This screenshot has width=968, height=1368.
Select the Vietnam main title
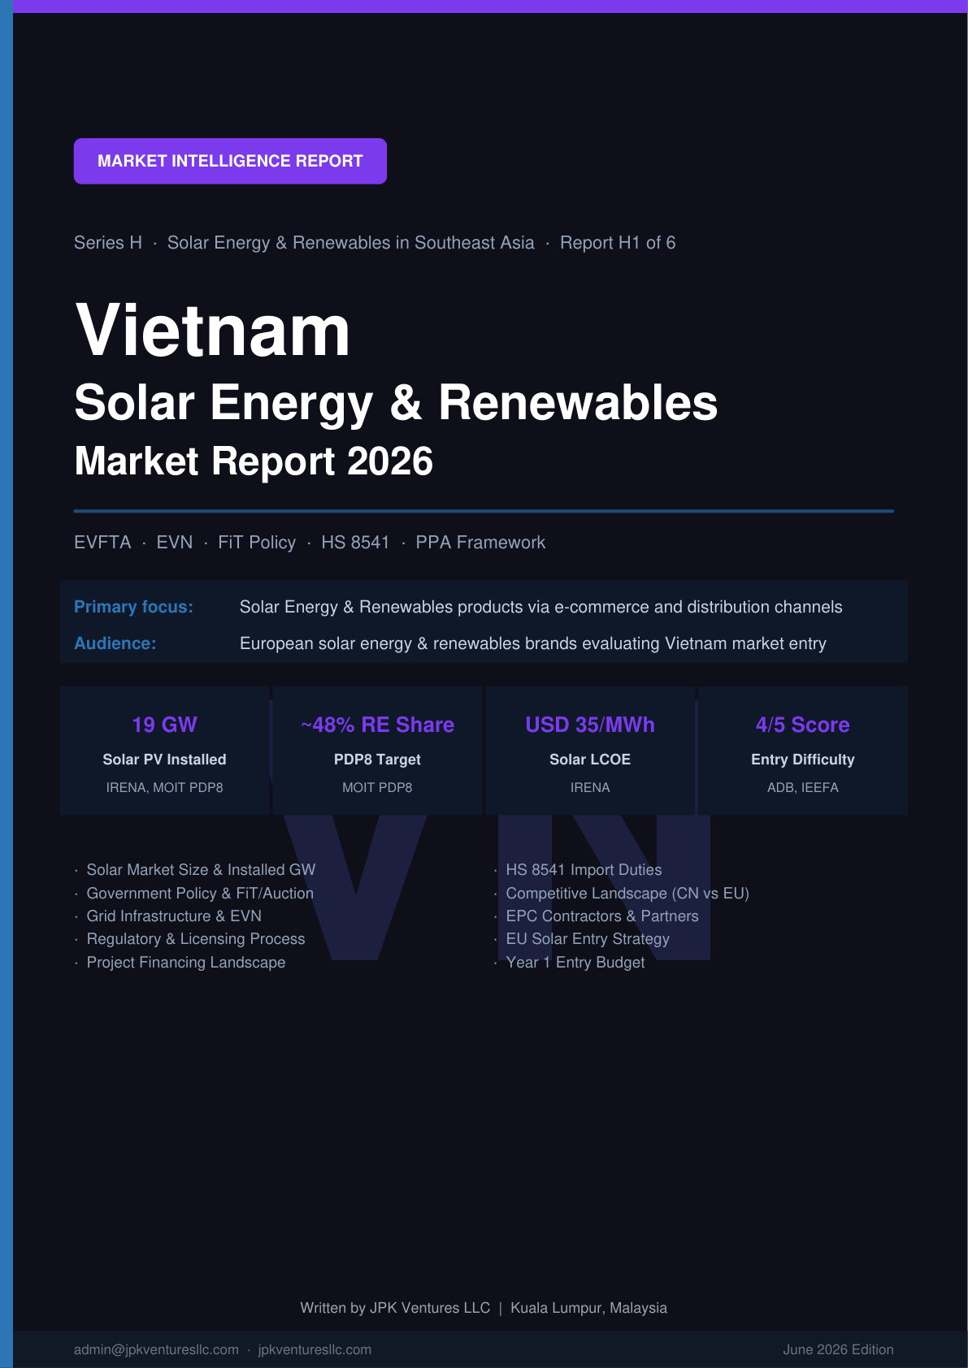click(212, 330)
